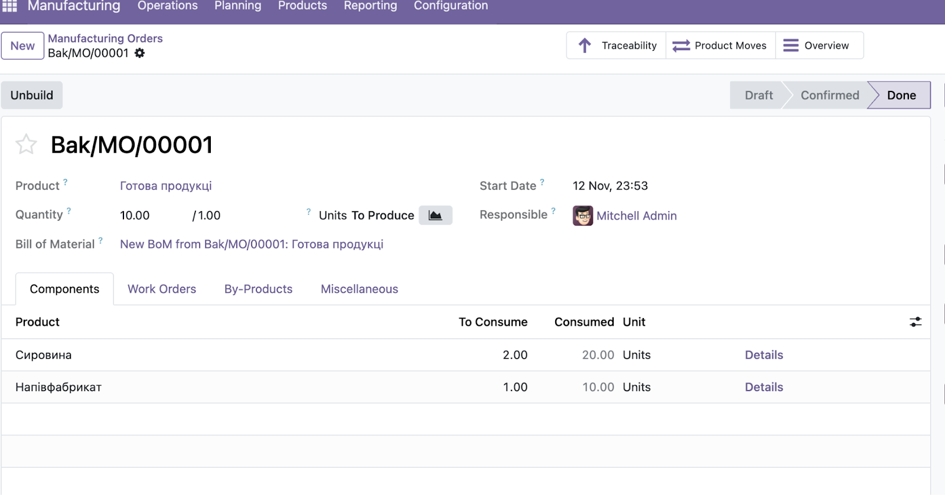Toggle the favorite star for this order
The height and width of the screenshot is (495, 945).
[x=26, y=145]
